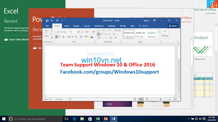This screenshot has width=218, height=122.
Task: Click the Share button
Action: [173, 26]
